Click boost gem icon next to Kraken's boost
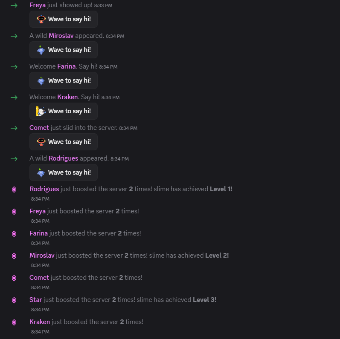The image size is (340, 339). click(x=14, y=322)
